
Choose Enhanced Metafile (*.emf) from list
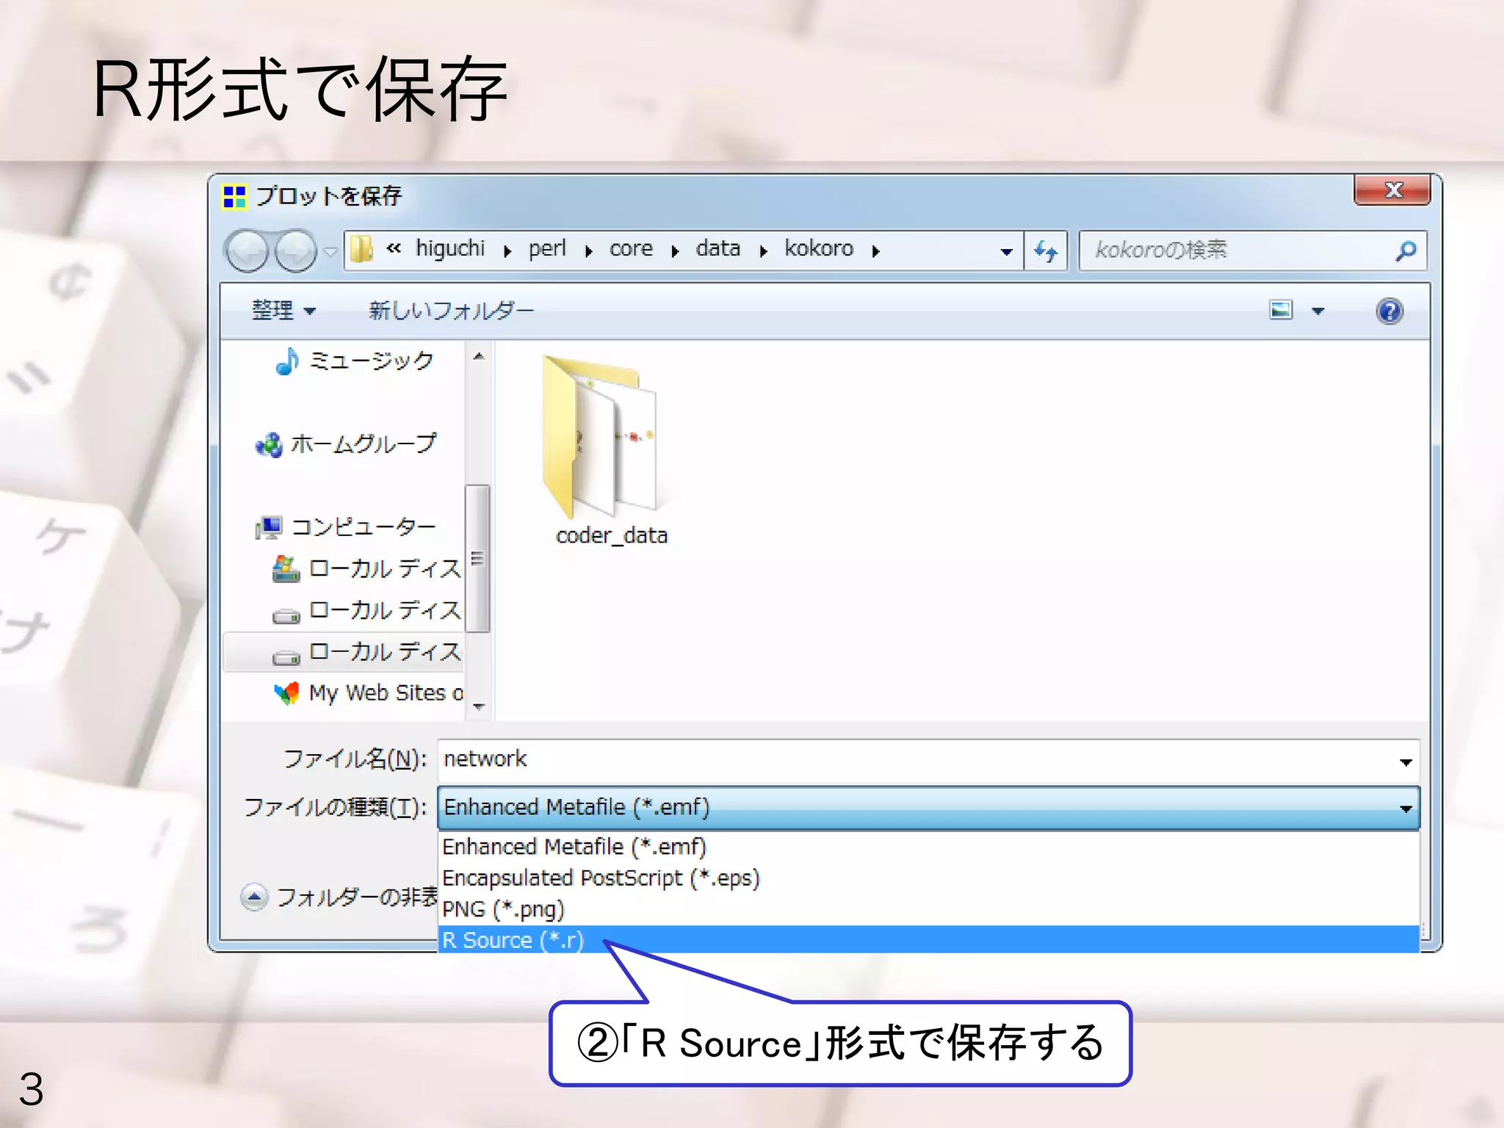click(928, 847)
